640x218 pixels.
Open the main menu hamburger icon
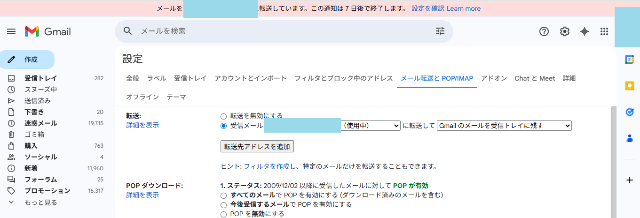[11, 31]
